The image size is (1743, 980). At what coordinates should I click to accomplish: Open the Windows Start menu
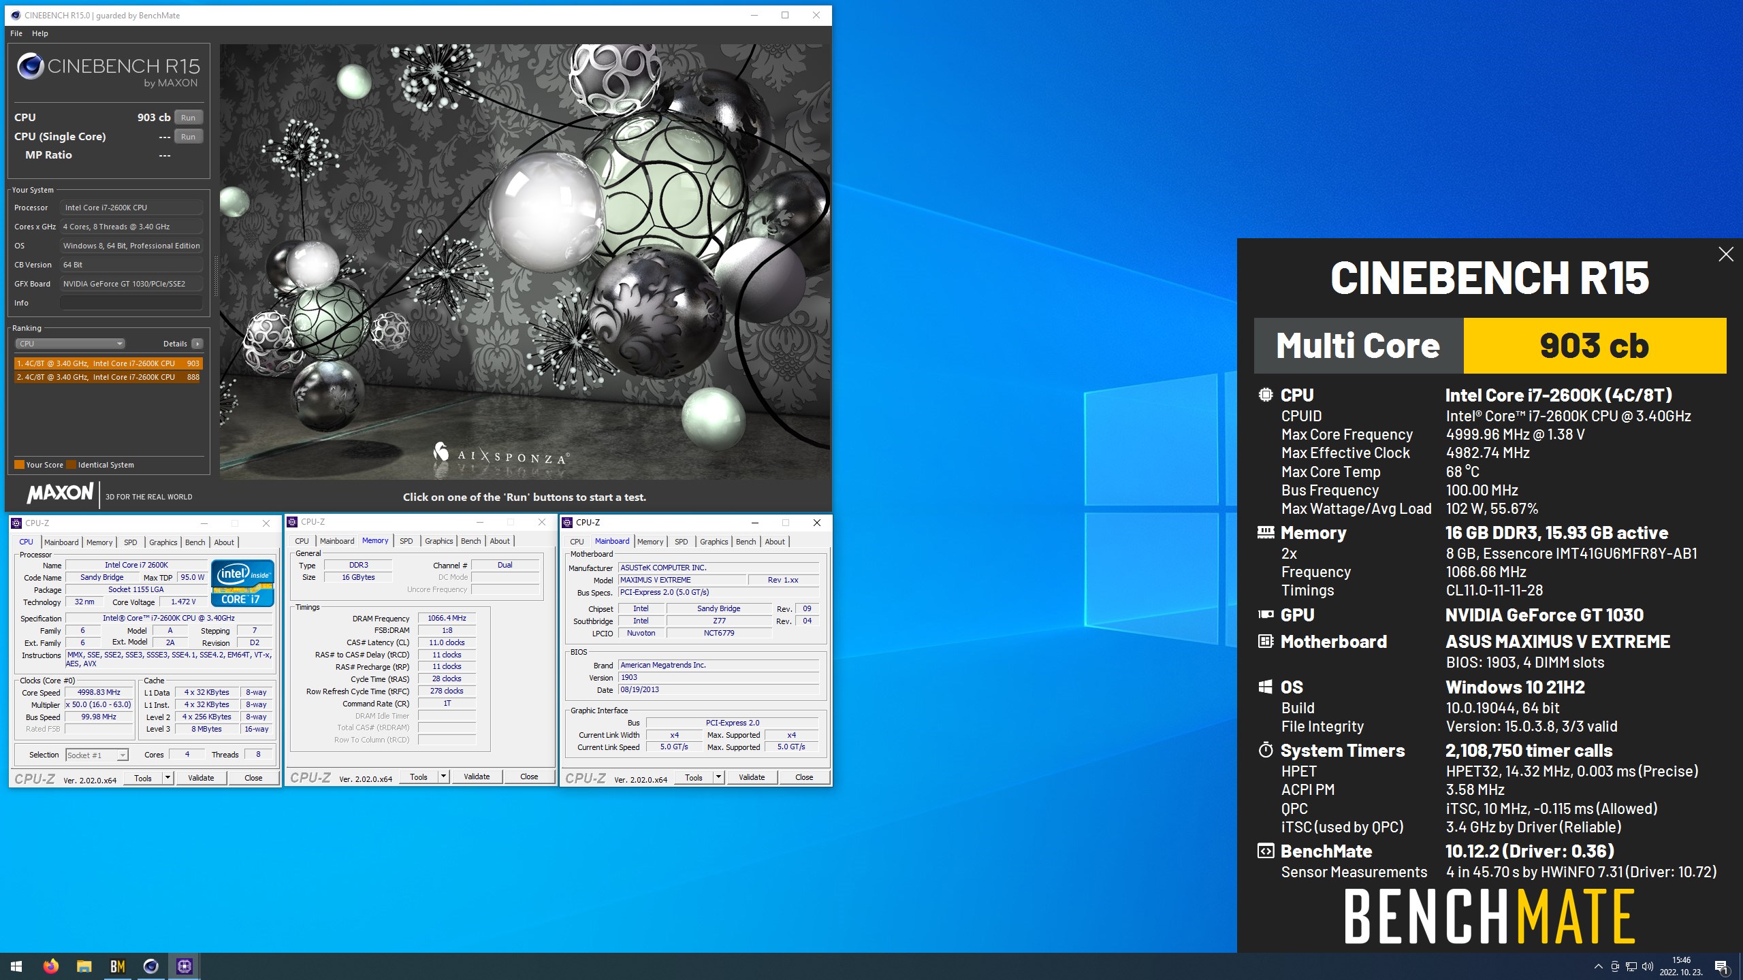coord(16,966)
